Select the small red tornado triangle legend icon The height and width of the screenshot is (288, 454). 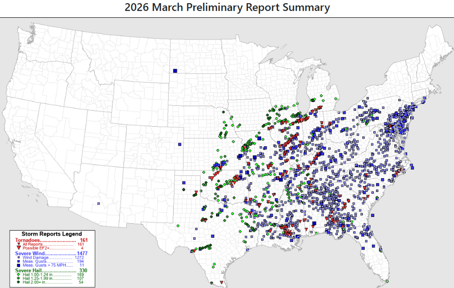click(19, 244)
